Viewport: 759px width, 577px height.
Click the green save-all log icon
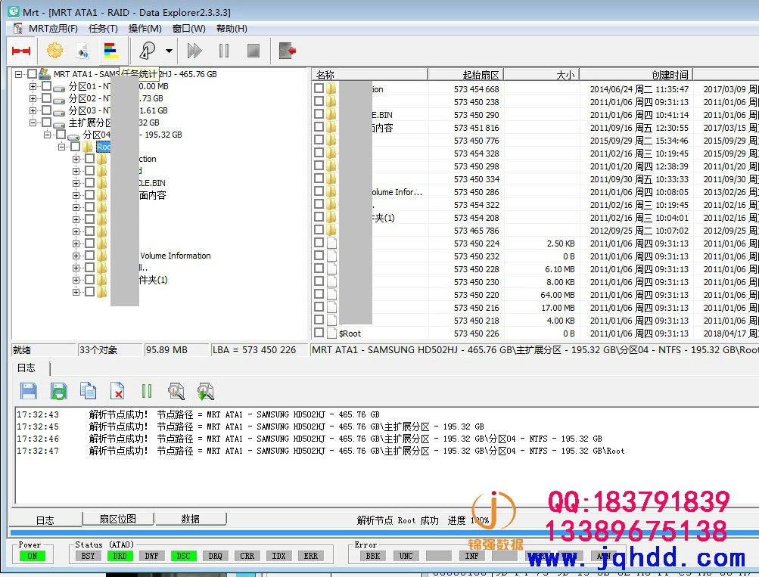(58, 391)
